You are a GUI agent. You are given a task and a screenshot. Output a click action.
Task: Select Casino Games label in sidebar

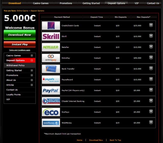(13, 56)
